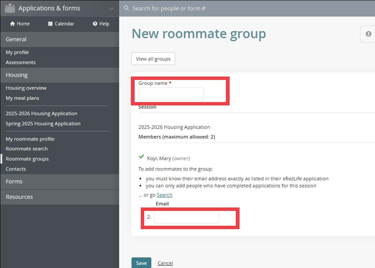Screen dimensions: 375x268
Task: Open Roommate groups in sidebar
Action: (x=27, y=159)
